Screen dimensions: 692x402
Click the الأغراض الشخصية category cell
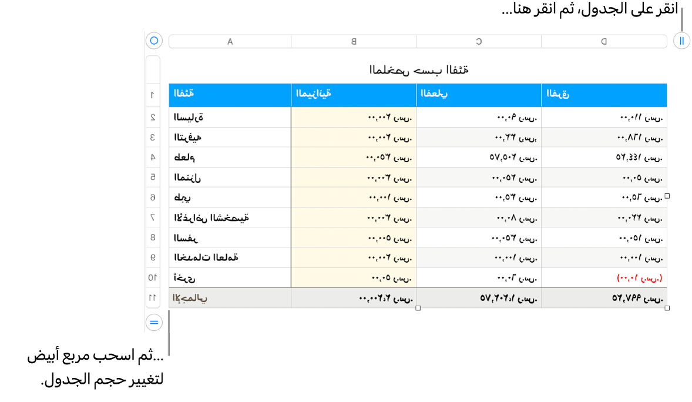(230, 217)
